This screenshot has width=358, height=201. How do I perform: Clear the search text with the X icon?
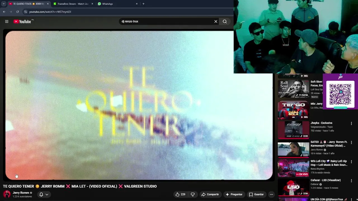216,21
